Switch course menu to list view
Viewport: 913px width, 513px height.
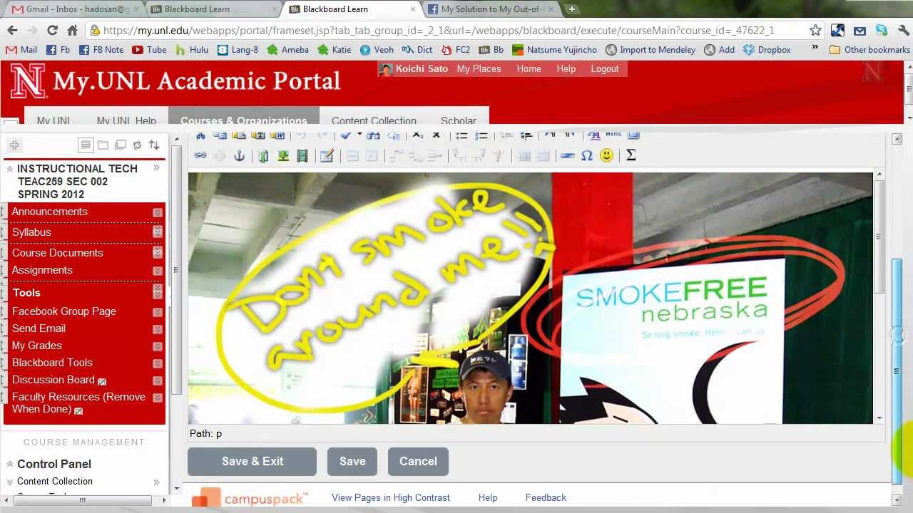pos(86,145)
